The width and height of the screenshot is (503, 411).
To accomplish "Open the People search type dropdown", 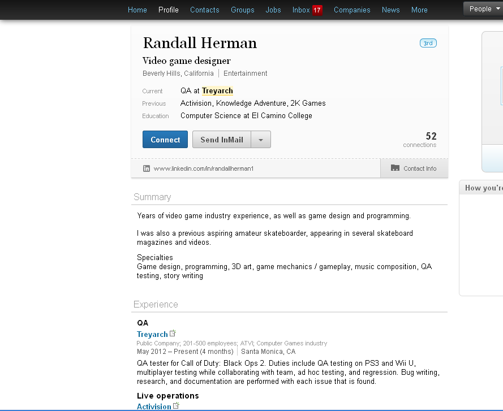I will [484, 9].
